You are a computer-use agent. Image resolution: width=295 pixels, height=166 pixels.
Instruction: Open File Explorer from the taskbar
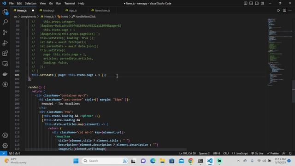pos(162,161)
